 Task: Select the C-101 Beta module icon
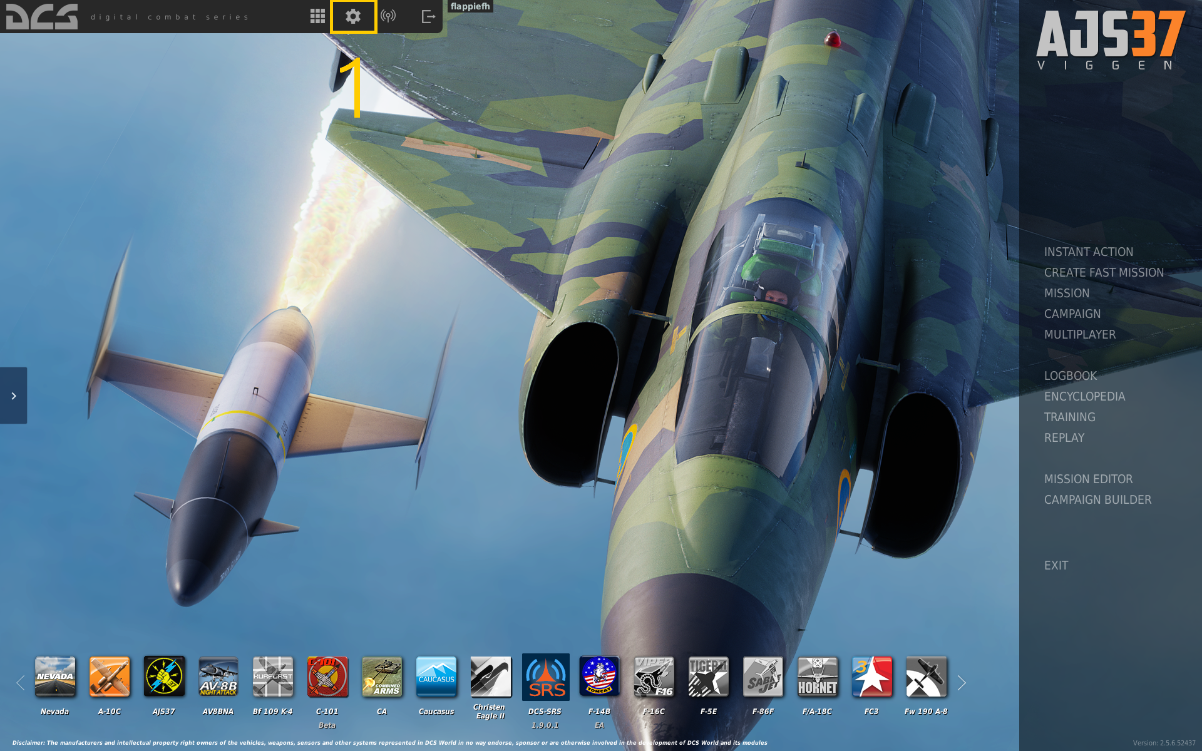click(327, 677)
